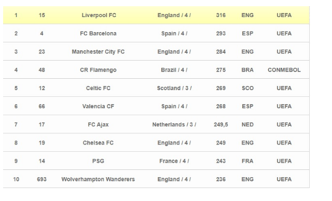Click Wolverhampton Wanderers club name

click(x=98, y=179)
